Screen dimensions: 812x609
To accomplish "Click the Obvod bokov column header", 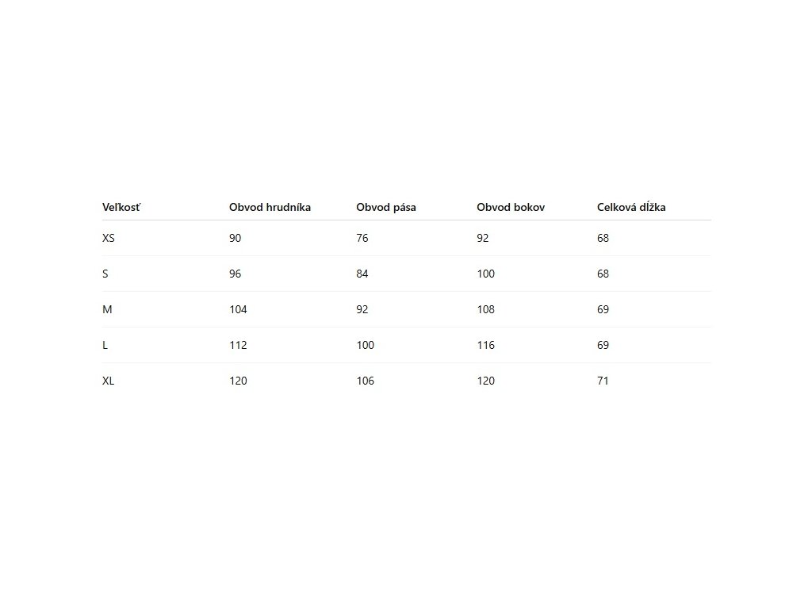I will point(510,208).
